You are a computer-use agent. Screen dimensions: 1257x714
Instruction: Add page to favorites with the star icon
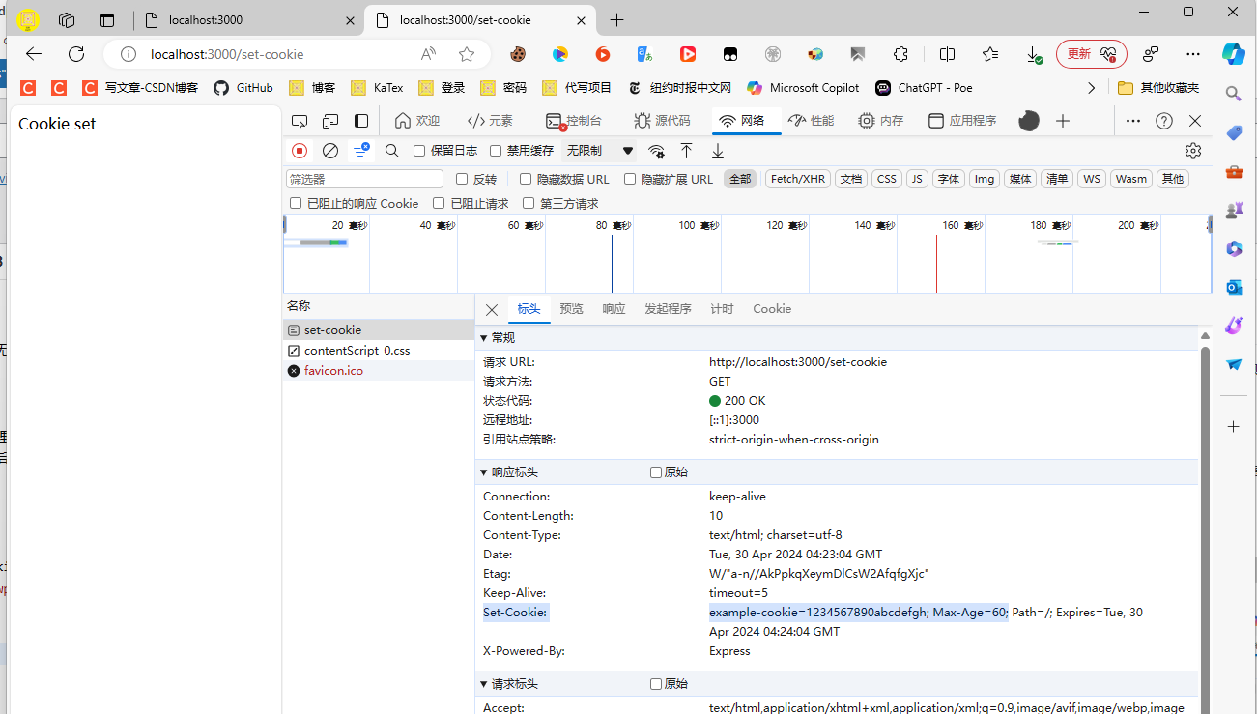click(x=467, y=54)
